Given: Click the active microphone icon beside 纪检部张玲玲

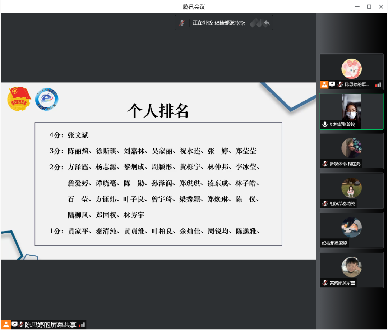Looking at the screenshot, I should click(325, 124).
